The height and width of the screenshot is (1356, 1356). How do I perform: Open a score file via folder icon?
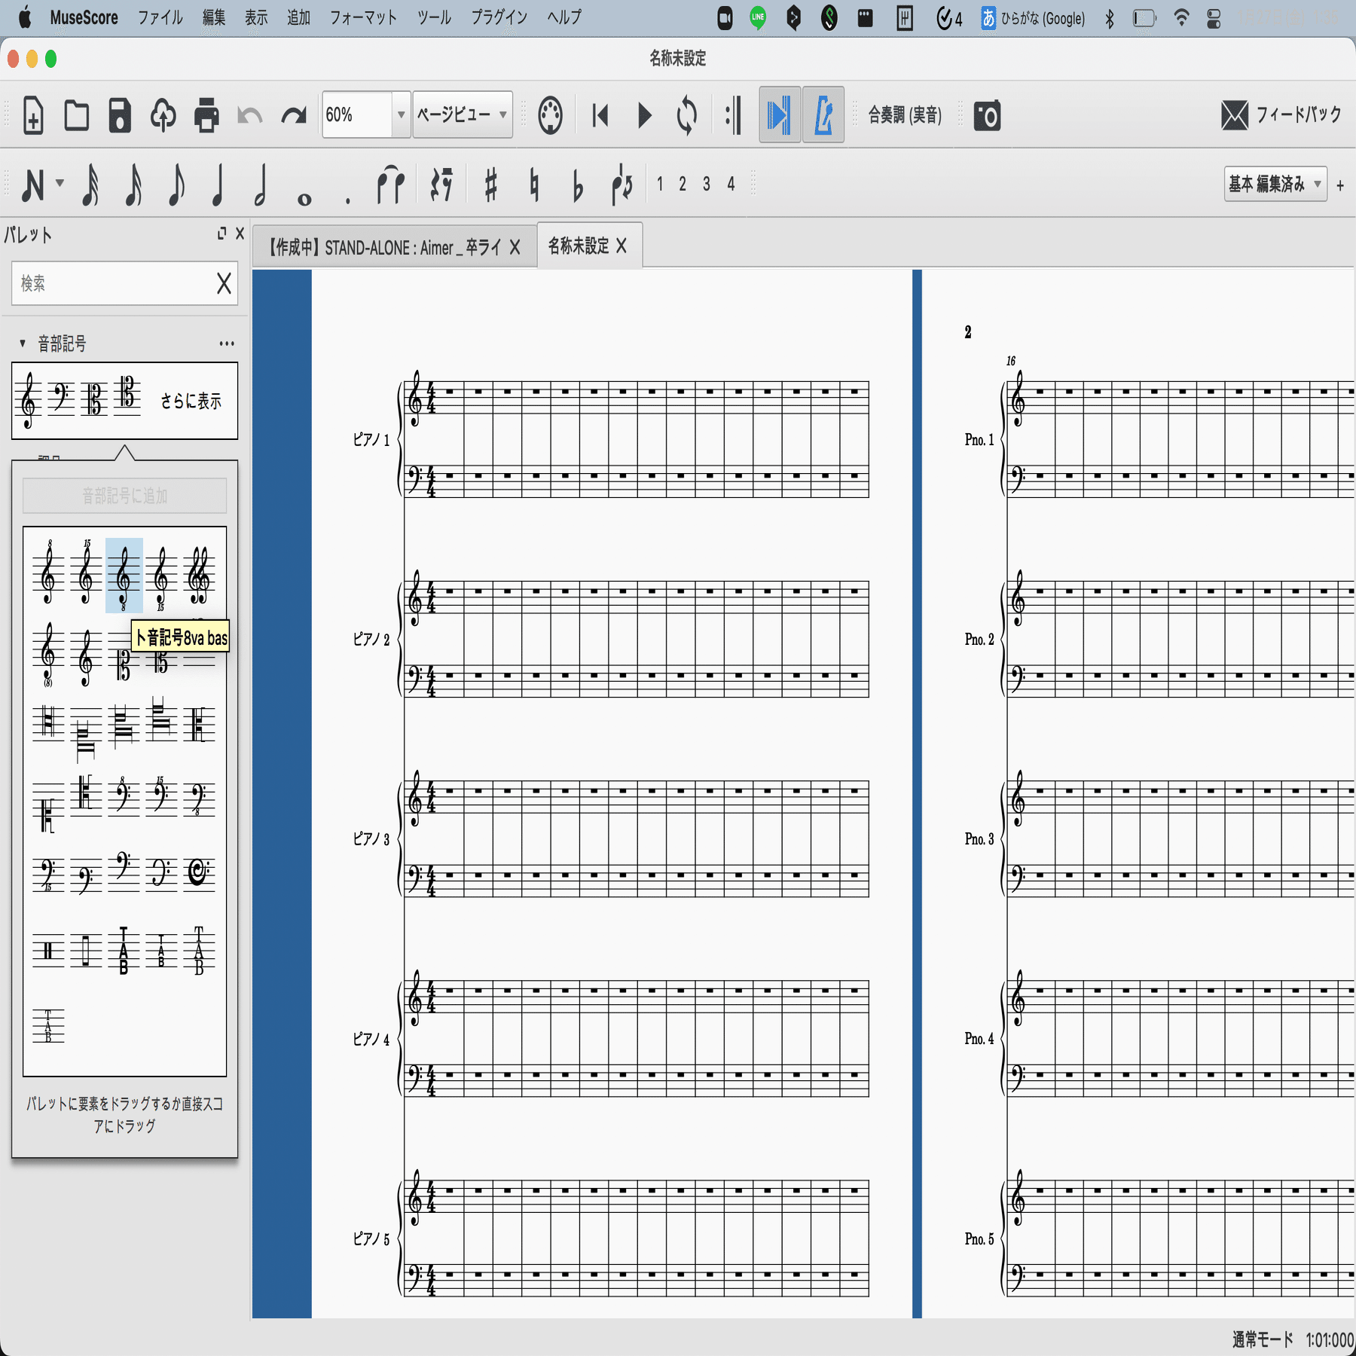click(x=76, y=115)
